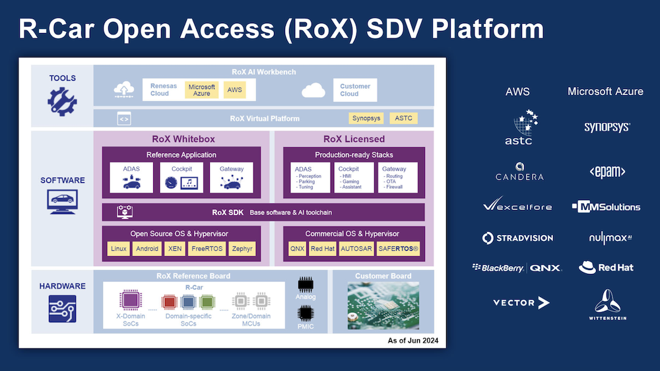Click the black Analog chip icon
The height and width of the screenshot is (371, 660).
(306, 285)
